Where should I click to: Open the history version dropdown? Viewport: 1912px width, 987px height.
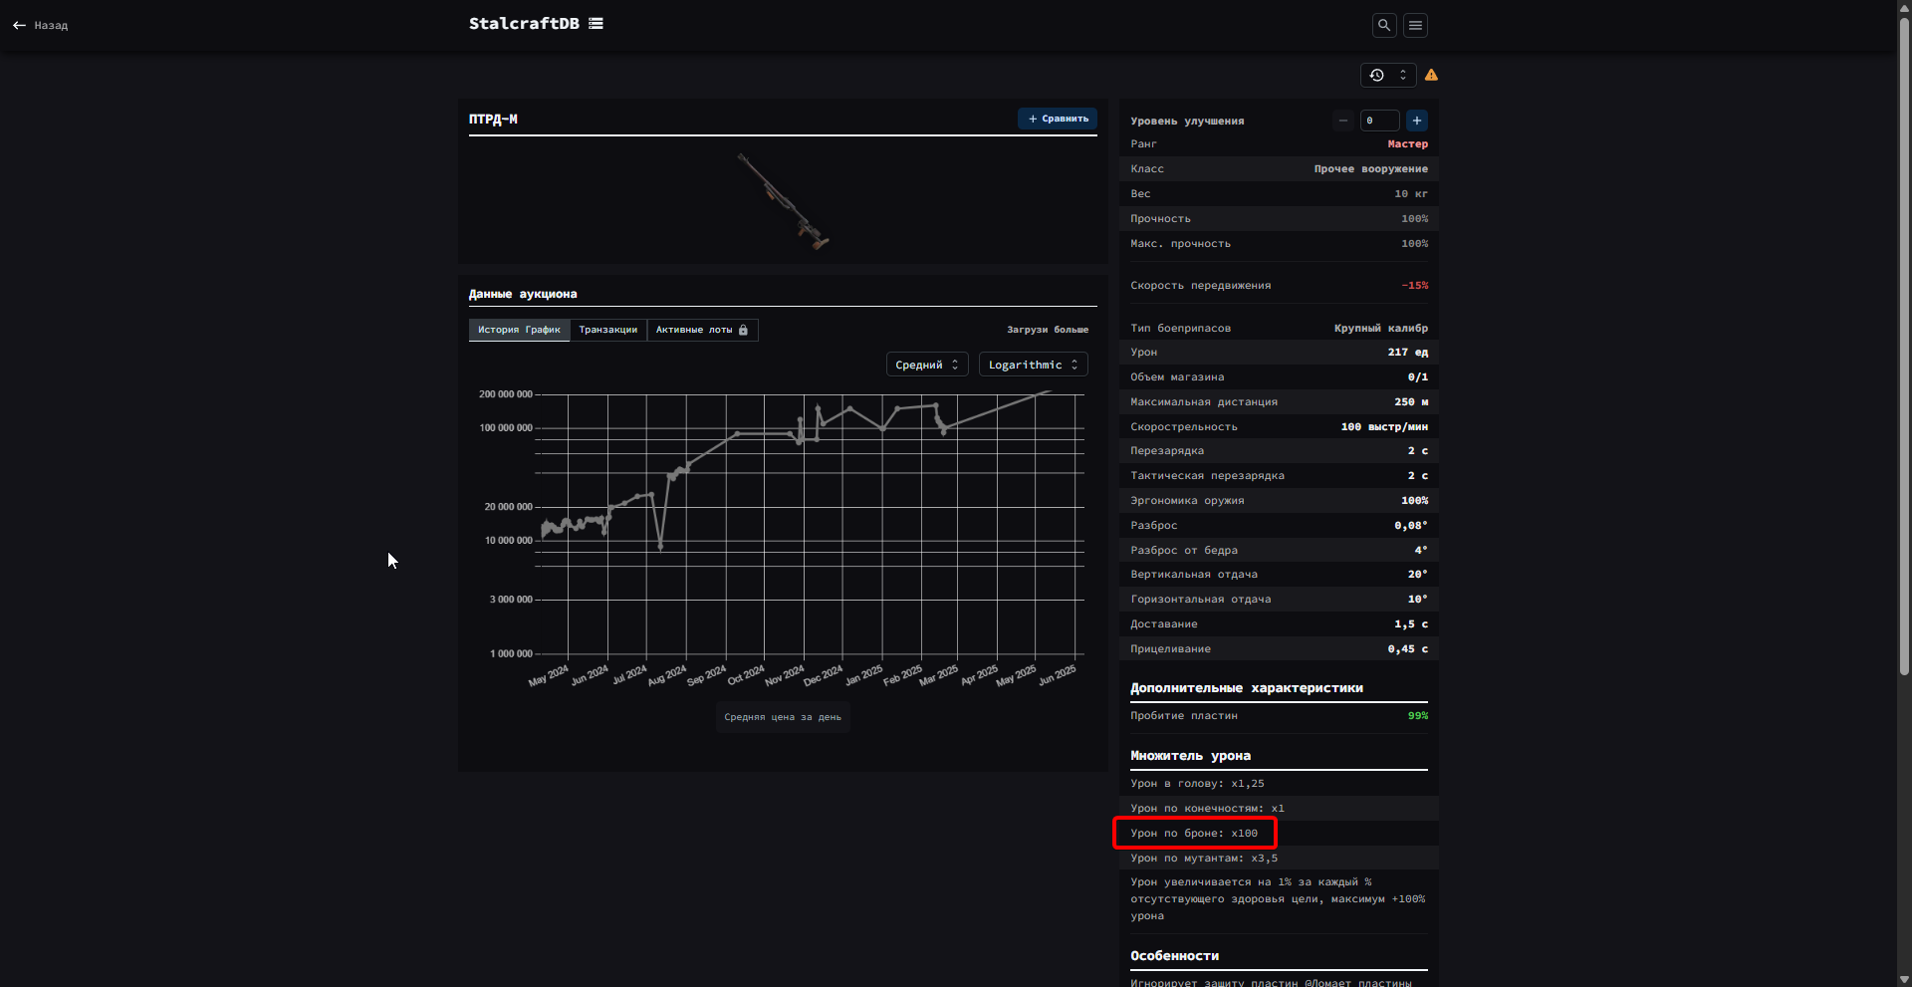[x=1388, y=75]
